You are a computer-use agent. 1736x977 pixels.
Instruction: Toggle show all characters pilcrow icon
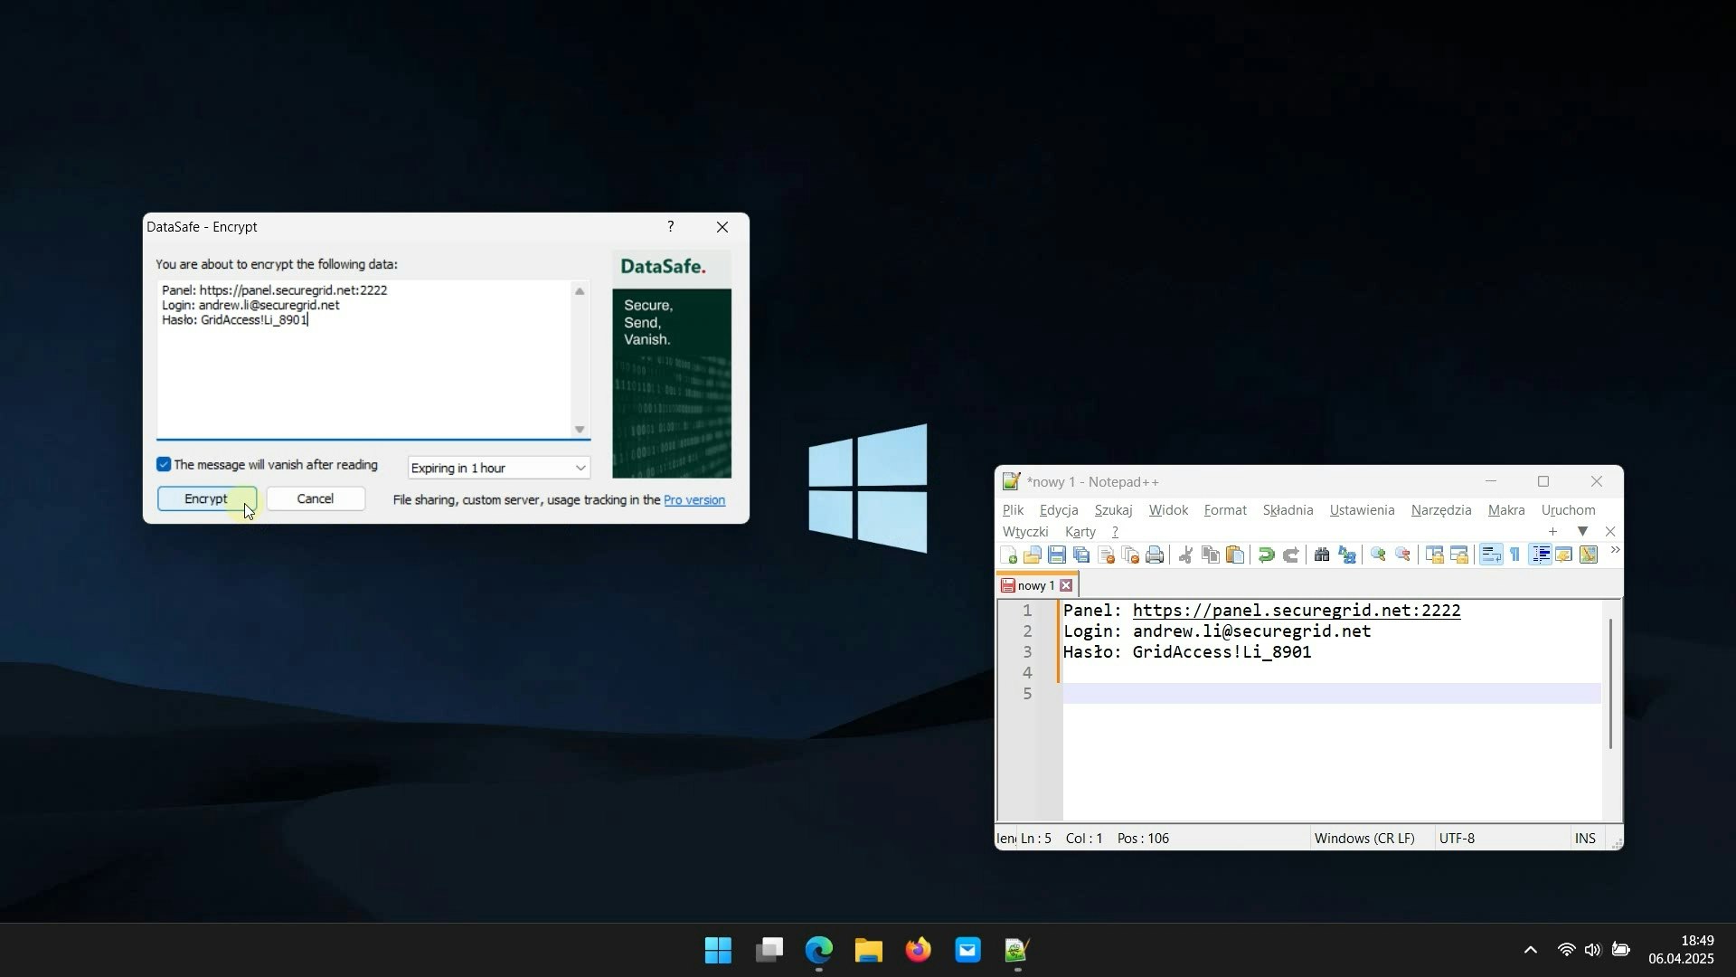pos(1515,555)
